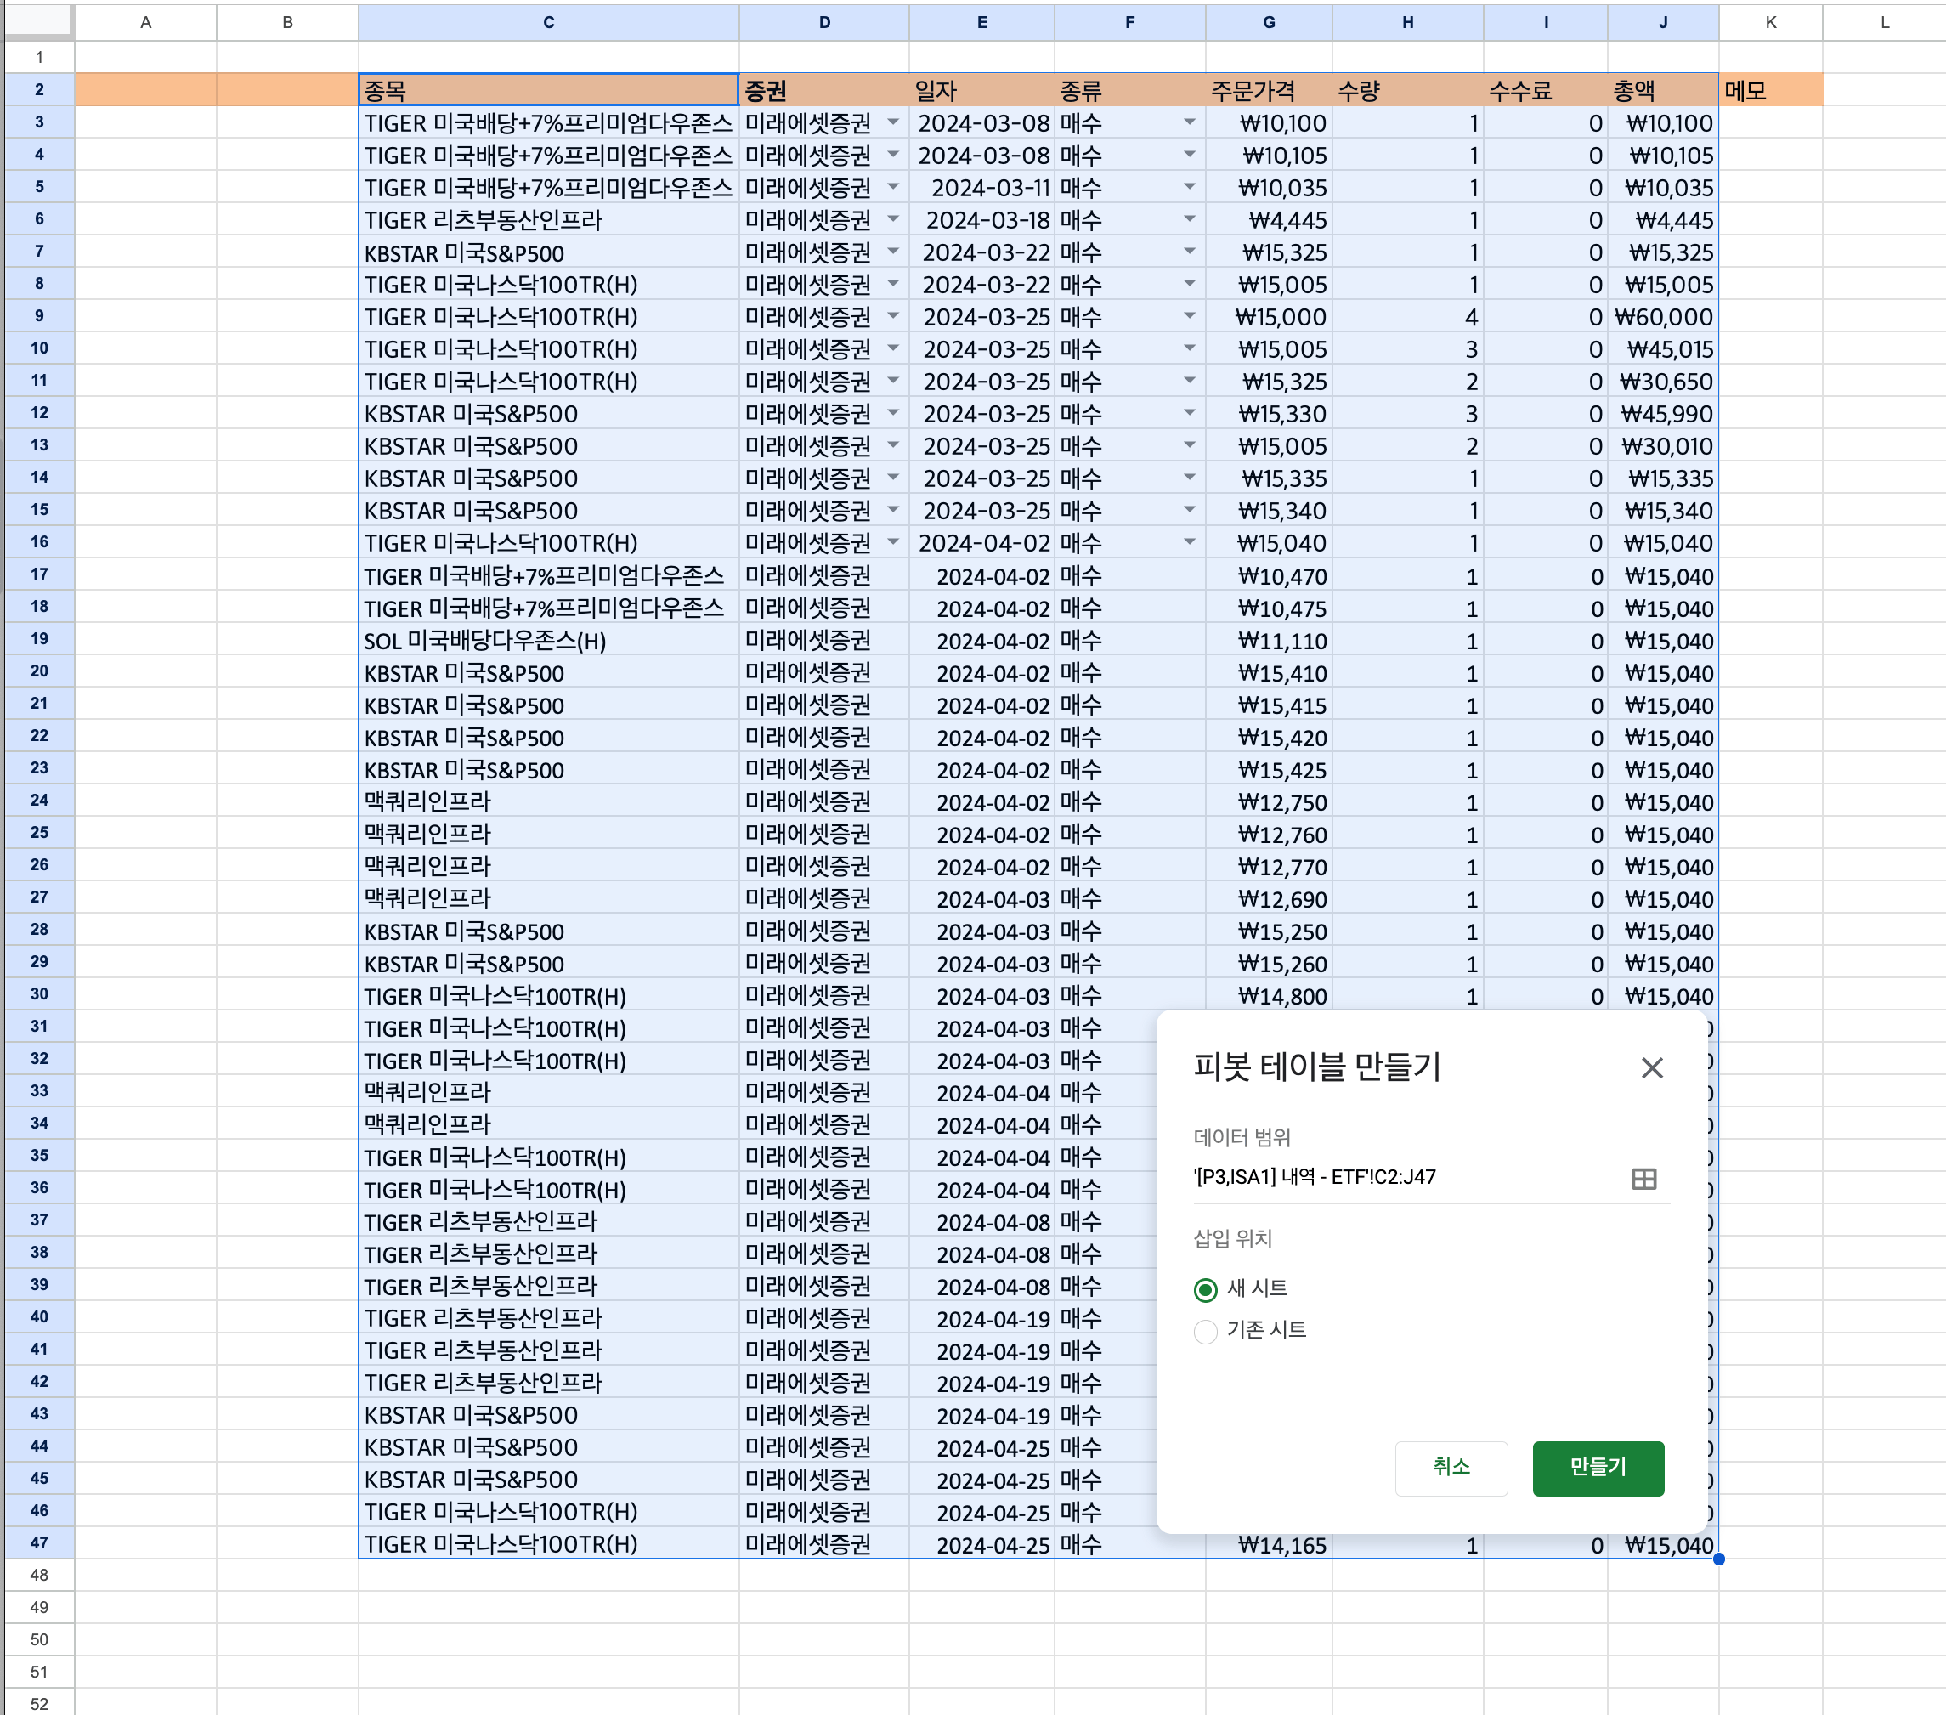
Task: Click the ₩60,000 total cell
Action: (x=1663, y=316)
